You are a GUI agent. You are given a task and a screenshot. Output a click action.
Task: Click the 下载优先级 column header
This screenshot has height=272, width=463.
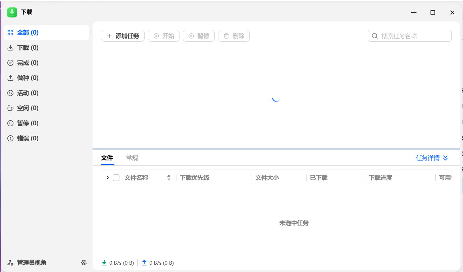click(x=195, y=178)
